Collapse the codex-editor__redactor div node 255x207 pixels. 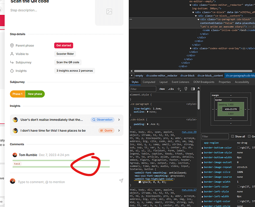[190, 5]
